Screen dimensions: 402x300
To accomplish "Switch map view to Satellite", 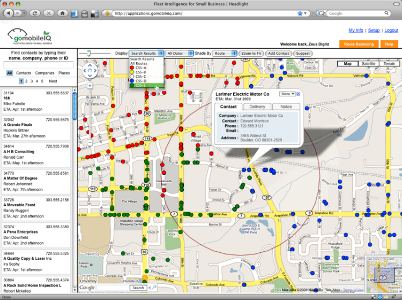I will coord(368,64).
